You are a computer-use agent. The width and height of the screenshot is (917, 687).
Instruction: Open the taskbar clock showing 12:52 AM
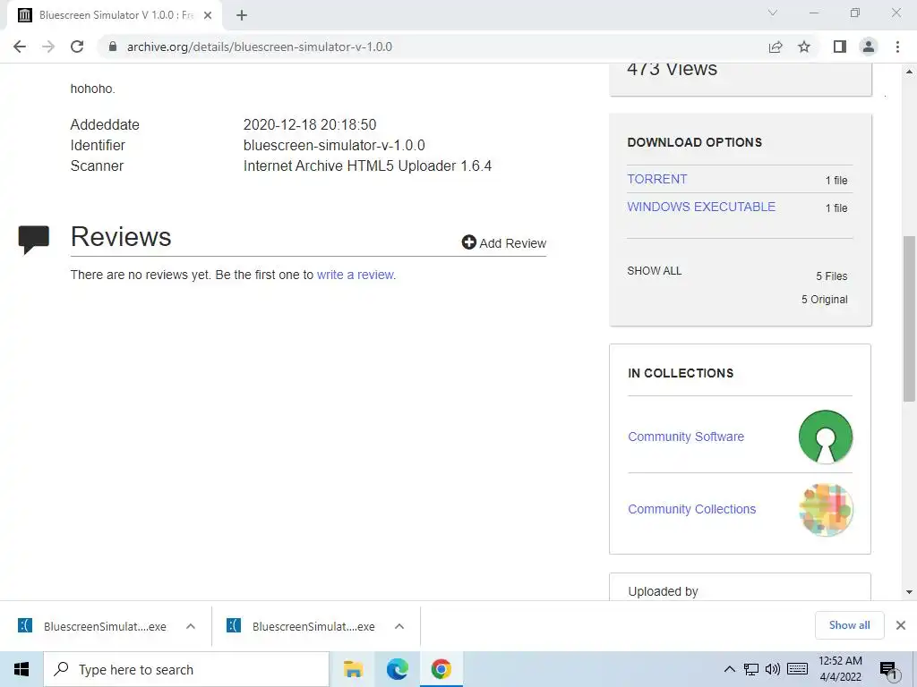[x=840, y=669]
